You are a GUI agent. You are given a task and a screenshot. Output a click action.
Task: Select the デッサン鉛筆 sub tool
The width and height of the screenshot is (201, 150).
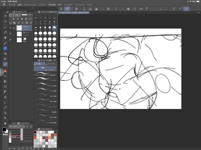tap(45, 84)
